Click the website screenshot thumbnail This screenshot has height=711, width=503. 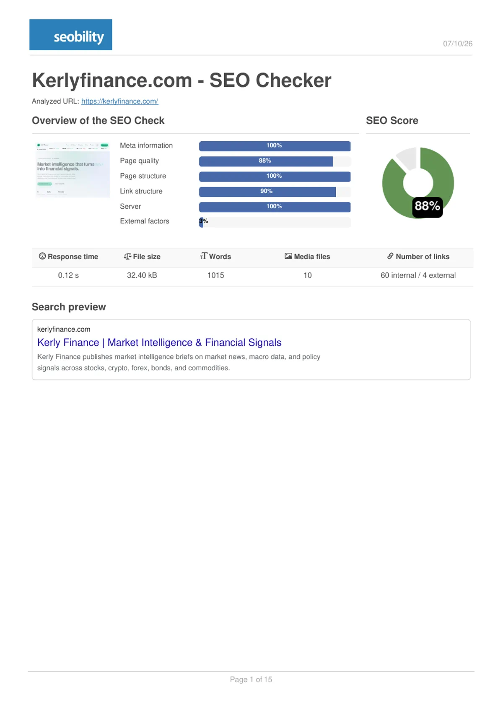click(73, 169)
